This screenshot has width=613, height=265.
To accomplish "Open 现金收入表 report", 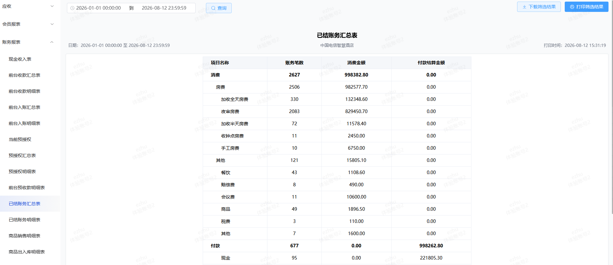I will [20, 59].
